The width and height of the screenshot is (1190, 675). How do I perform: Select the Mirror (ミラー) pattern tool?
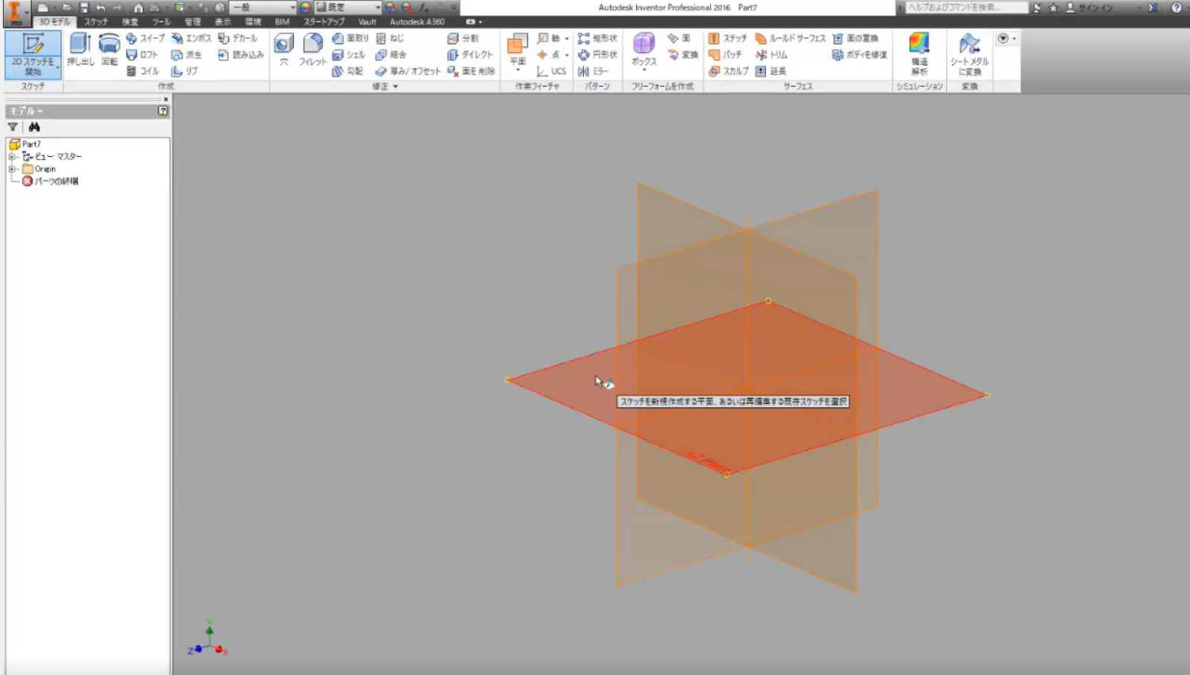(594, 71)
